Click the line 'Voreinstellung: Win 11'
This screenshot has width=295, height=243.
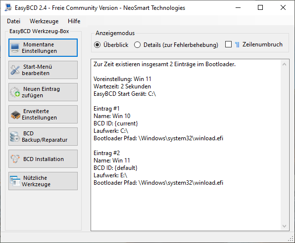coord(122,79)
